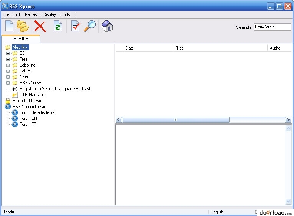Click the left arrow of horizontal scrollbar
This screenshot has height=216, width=294.
click(x=119, y=120)
